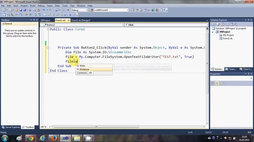
Task: Click View Code icon in Solution Explorer toolbar
Action: point(227,24)
